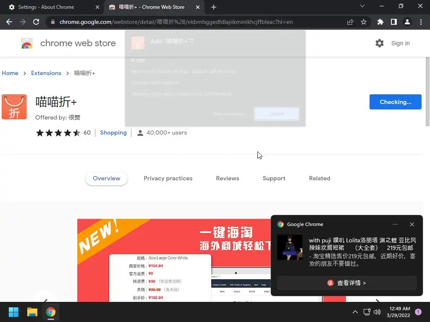
Task: Open the Reviews tab
Action: click(x=228, y=178)
